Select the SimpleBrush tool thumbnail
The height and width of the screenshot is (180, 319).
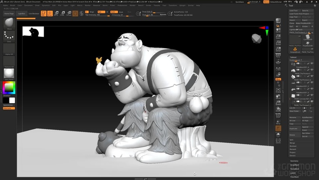(x=295, y=50)
